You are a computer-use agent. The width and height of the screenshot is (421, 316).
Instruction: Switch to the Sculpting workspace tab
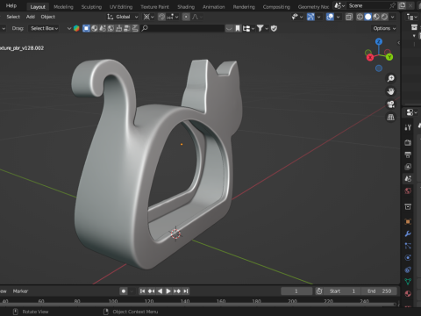91,7
